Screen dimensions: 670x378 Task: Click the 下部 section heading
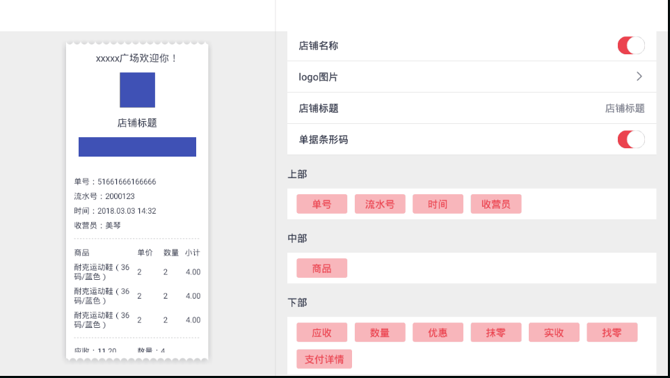pyautogui.click(x=297, y=302)
